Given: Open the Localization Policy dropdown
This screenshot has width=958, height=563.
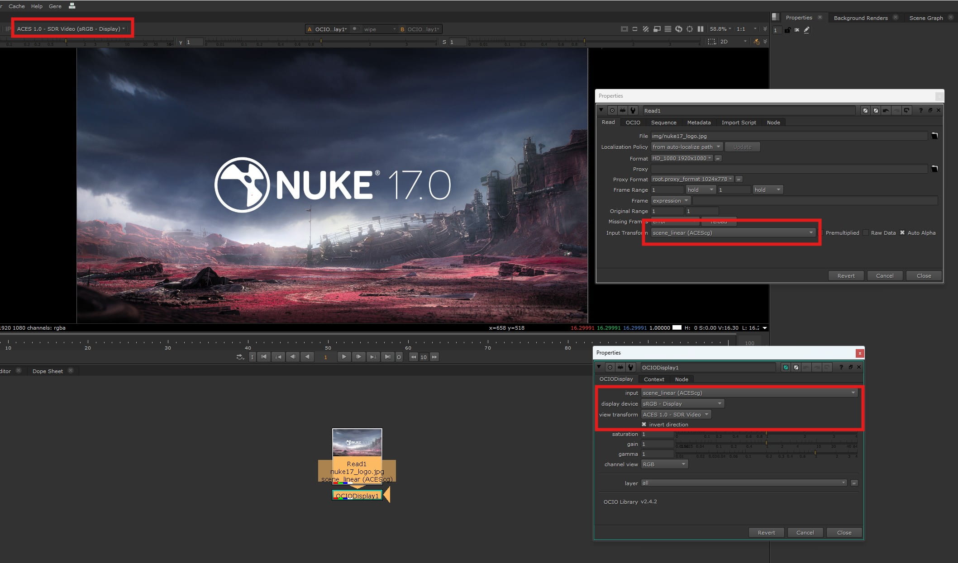Looking at the screenshot, I should (686, 147).
